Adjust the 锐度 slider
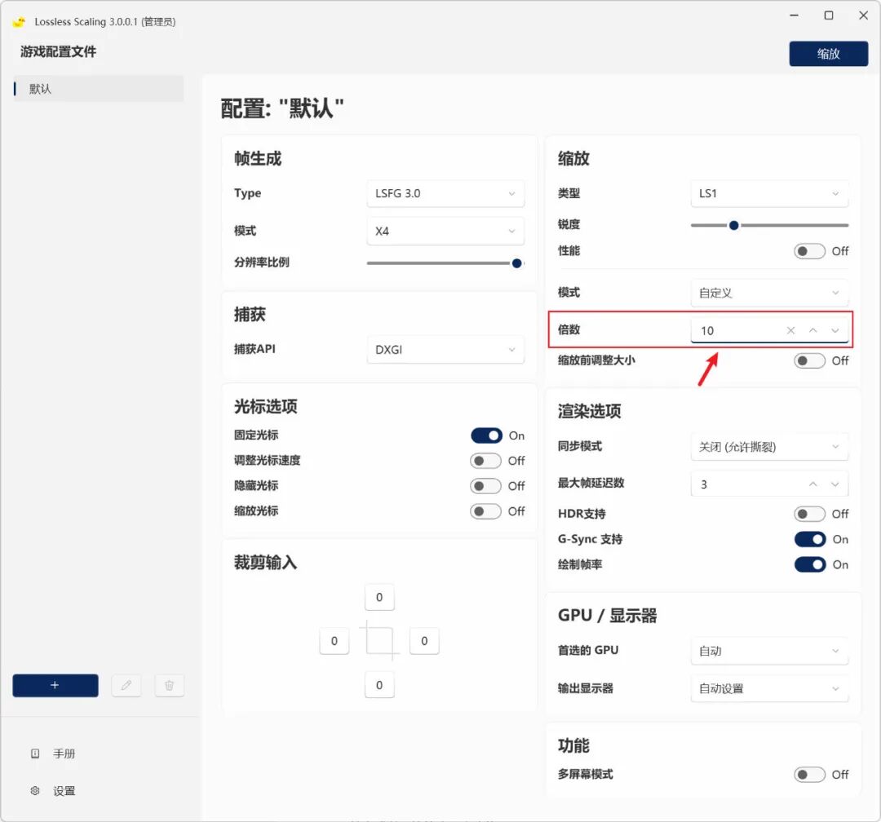 733,225
